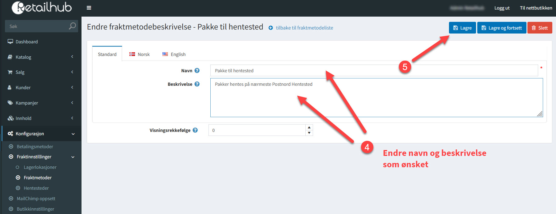The image size is (556, 214).
Task: Click the tilbake til fraktmetodeliste link
Action: (304, 28)
